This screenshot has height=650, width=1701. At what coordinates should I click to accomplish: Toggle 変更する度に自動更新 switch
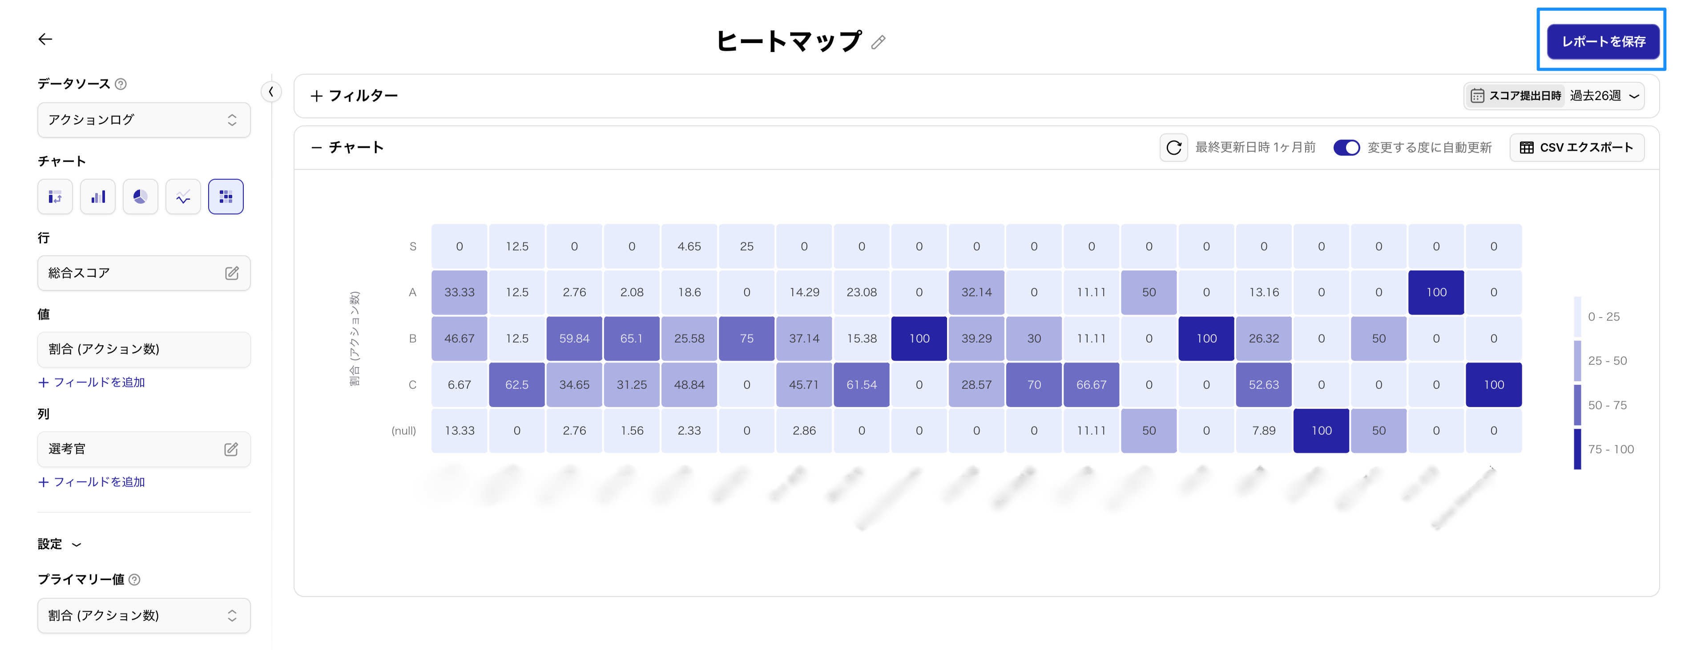(1346, 147)
